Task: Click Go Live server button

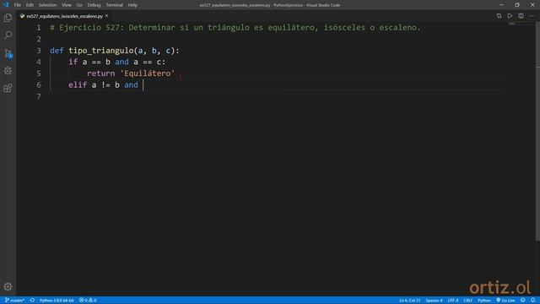Action: (505, 301)
